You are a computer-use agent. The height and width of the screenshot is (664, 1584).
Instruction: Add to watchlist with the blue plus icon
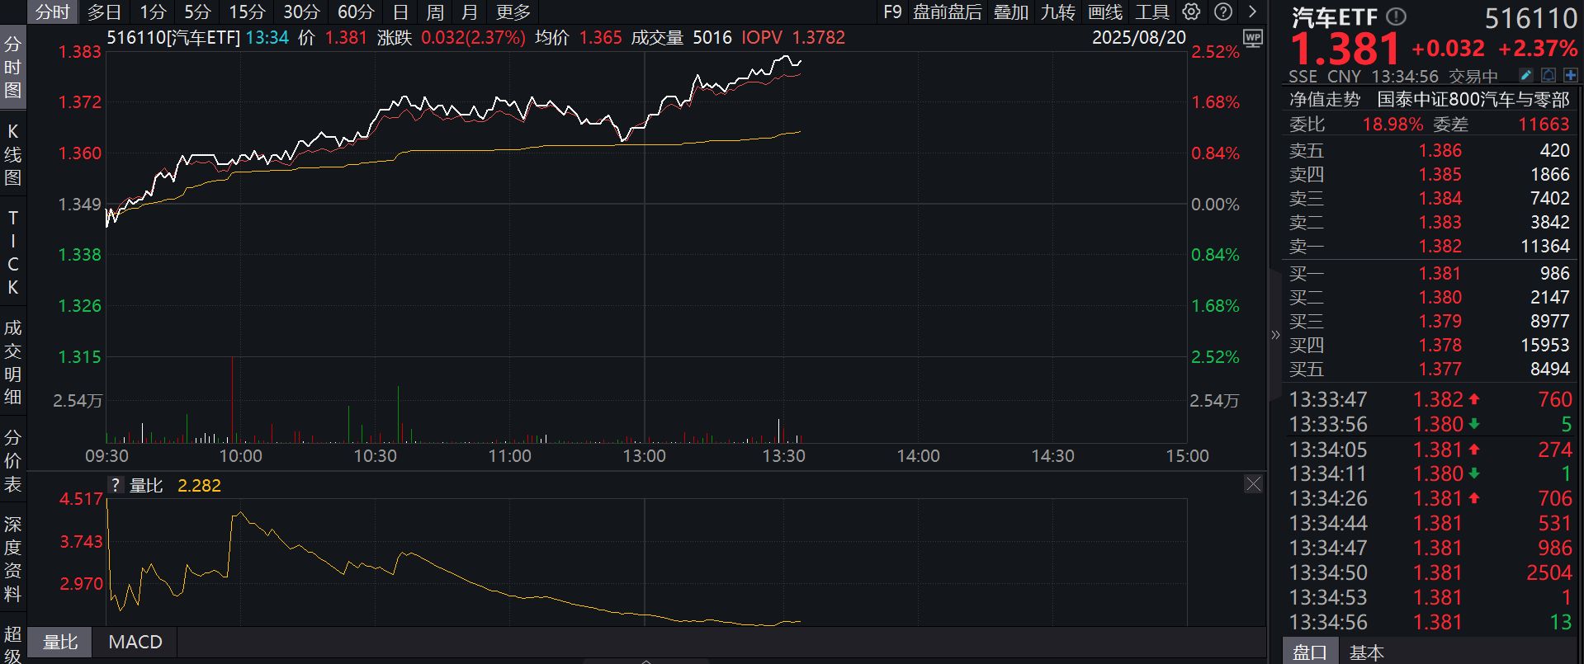pos(1570,76)
